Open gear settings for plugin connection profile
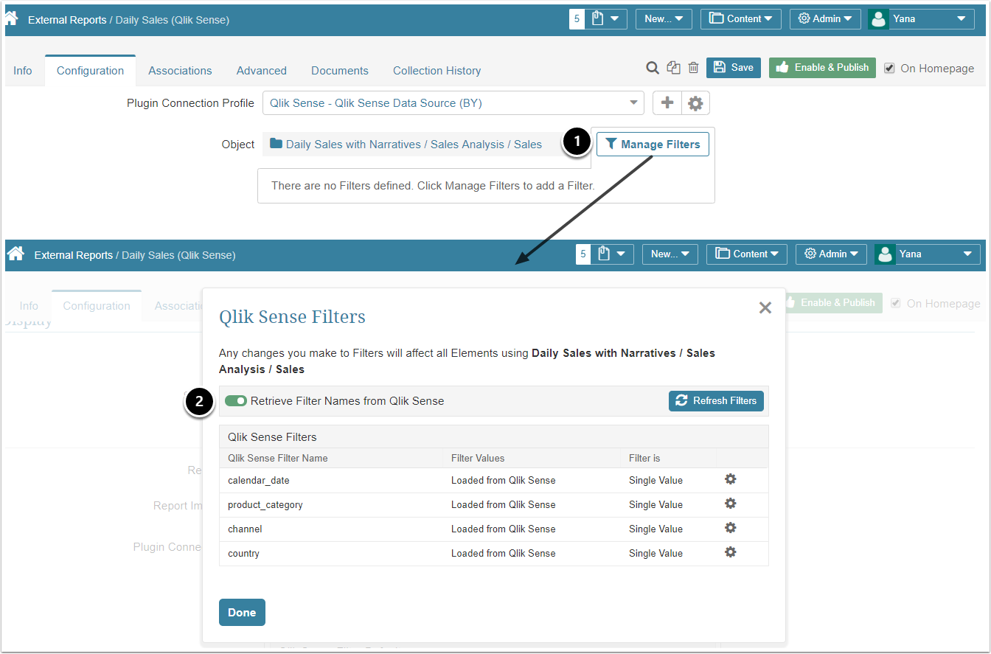Image resolution: width=991 pixels, height=654 pixels. coord(695,103)
